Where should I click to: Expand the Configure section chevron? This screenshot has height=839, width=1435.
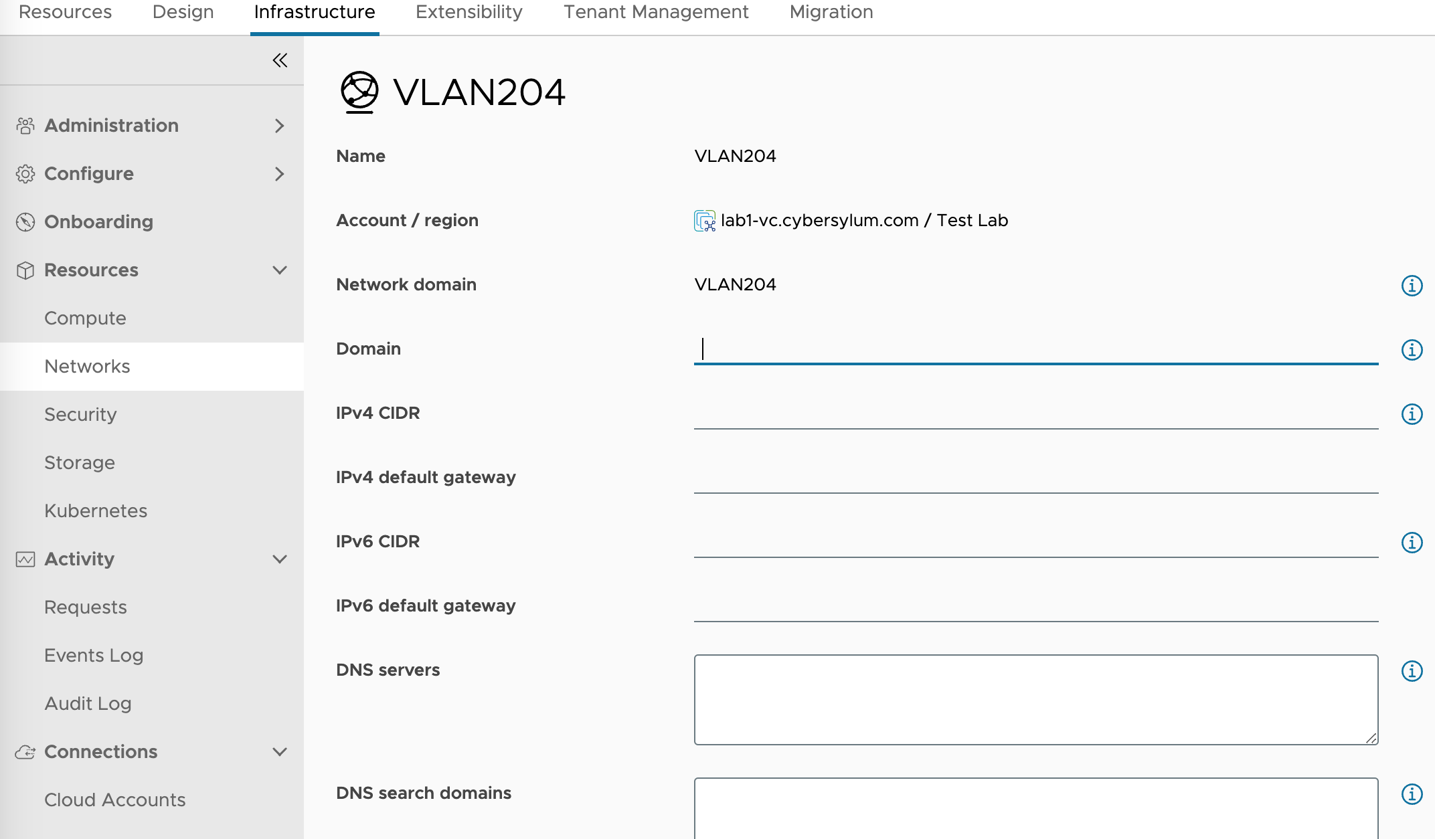coord(280,174)
